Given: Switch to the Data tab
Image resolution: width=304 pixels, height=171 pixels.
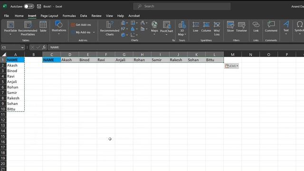Looking at the screenshot, I should pyautogui.click(x=84, y=16).
